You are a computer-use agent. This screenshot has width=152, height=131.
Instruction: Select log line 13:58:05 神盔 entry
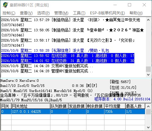click(72, 33)
